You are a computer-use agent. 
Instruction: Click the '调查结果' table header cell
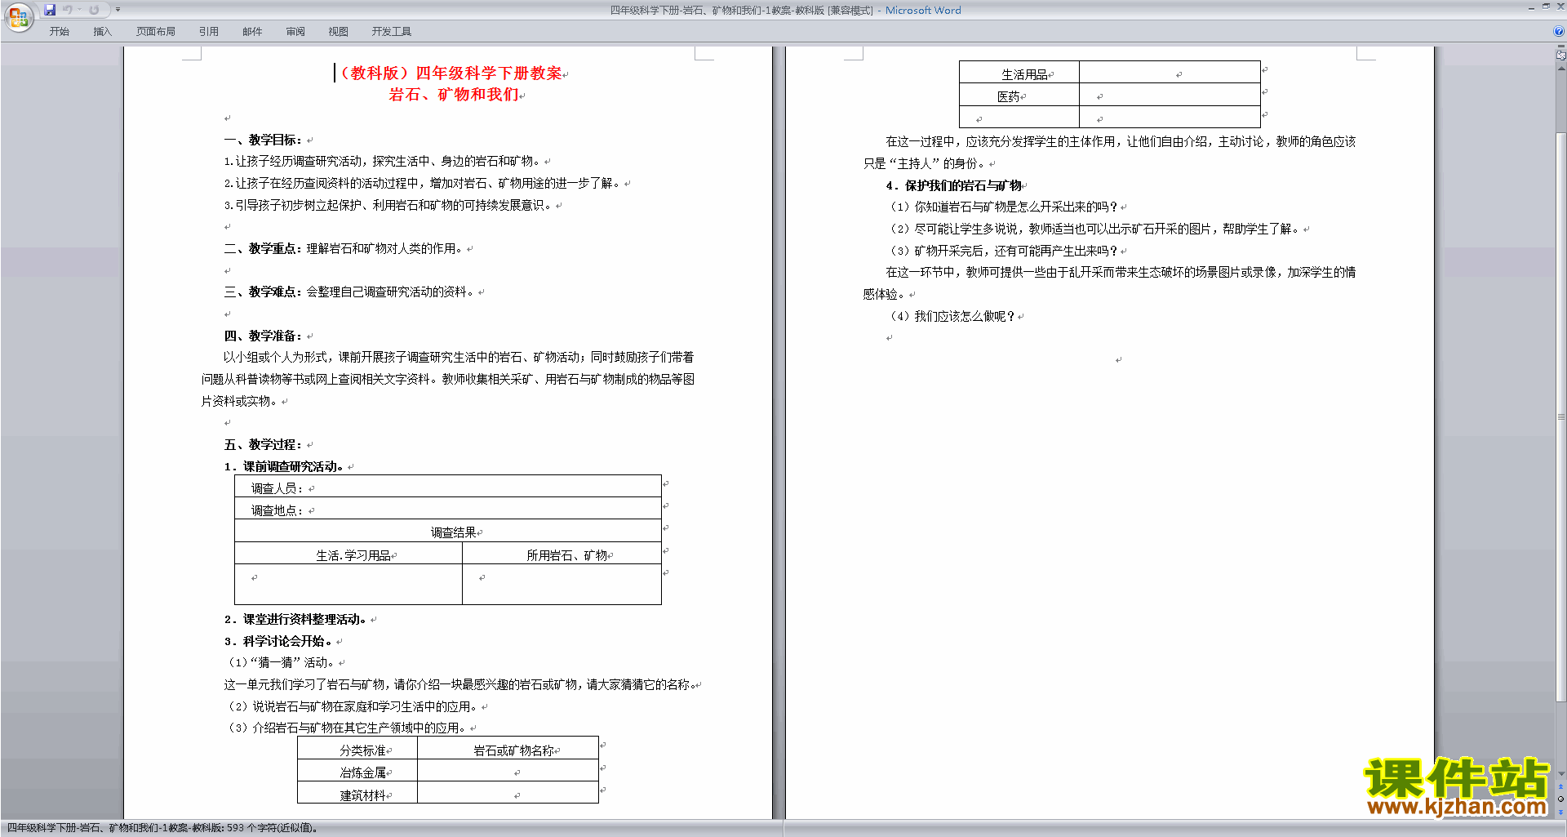447,531
